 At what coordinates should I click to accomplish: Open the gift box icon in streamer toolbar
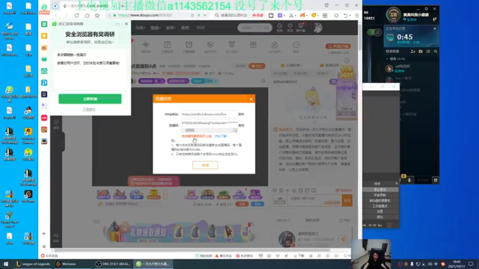click(253, 46)
